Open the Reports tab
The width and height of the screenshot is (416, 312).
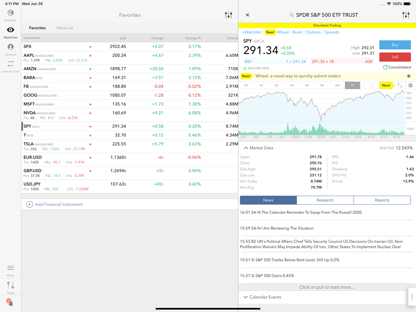tap(381, 200)
